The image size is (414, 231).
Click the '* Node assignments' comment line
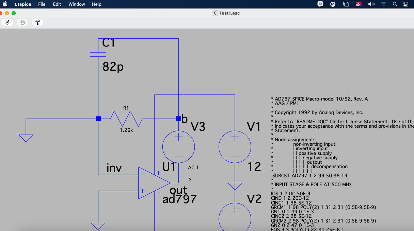click(x=293, y=140)
